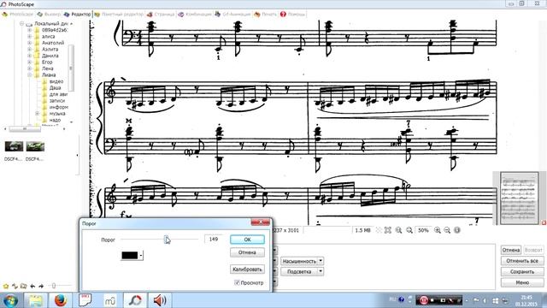Click the first magnifier icon in status bar
Viewport: 547px width, 308px height.
[x=398, y=230]
